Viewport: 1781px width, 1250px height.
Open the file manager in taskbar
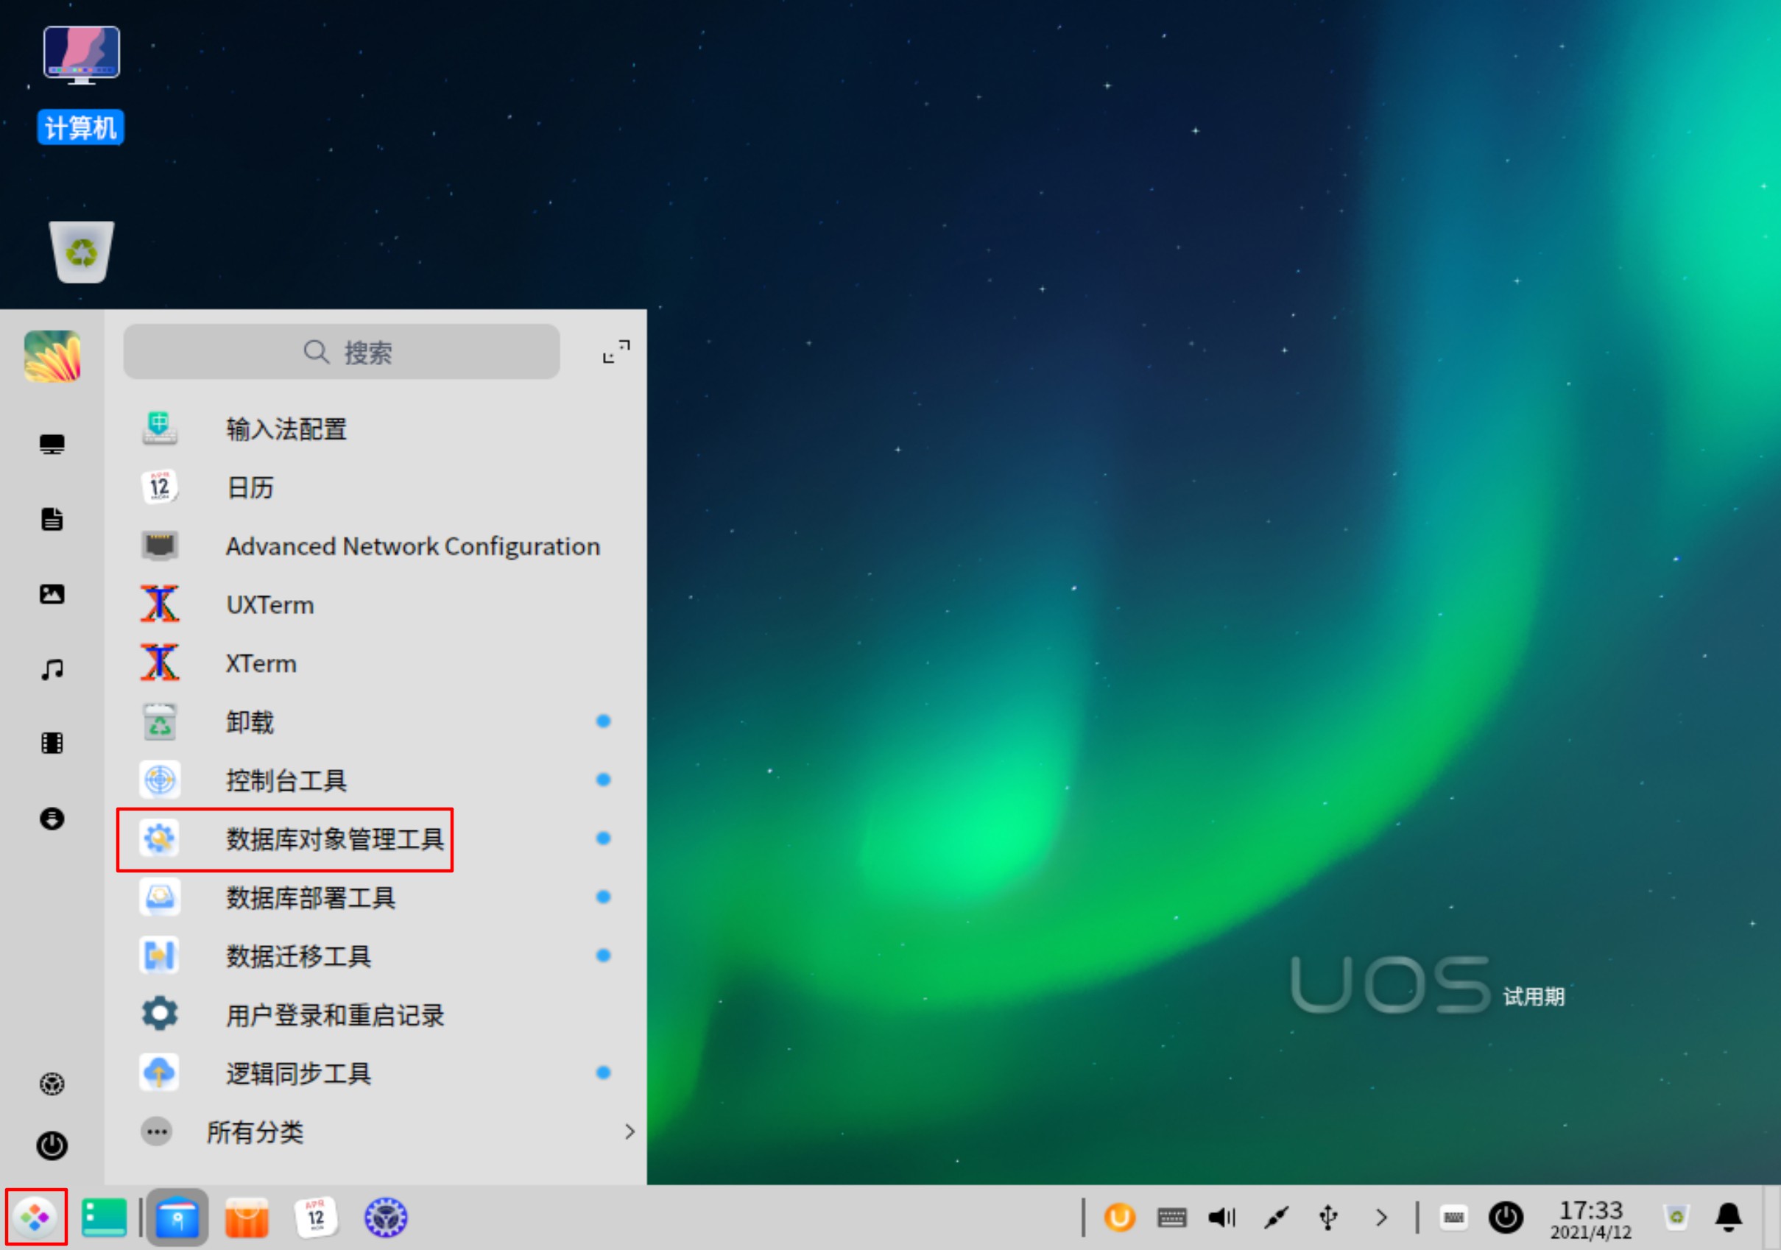[x=177, y=1218]
